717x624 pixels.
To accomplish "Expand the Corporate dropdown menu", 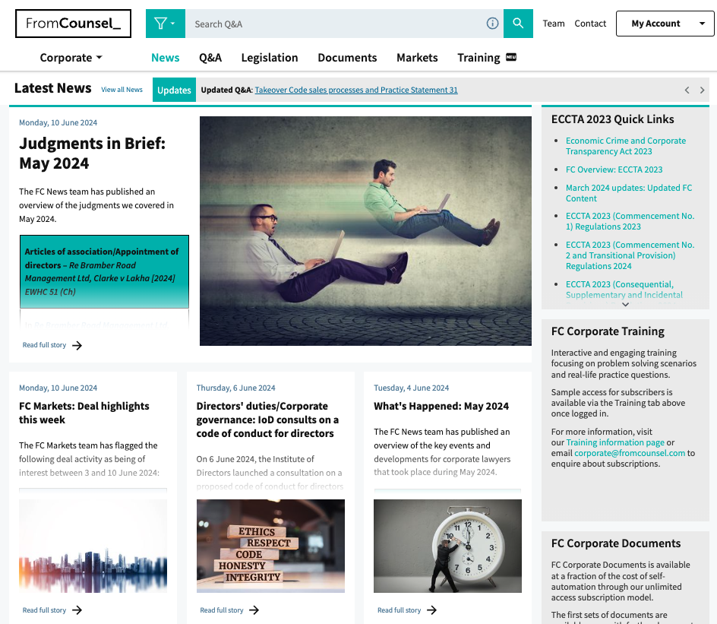I will click(71, 57).
